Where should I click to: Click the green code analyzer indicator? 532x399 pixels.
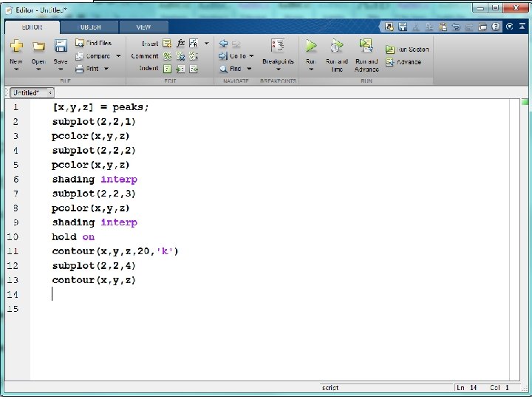coord(525,102)
